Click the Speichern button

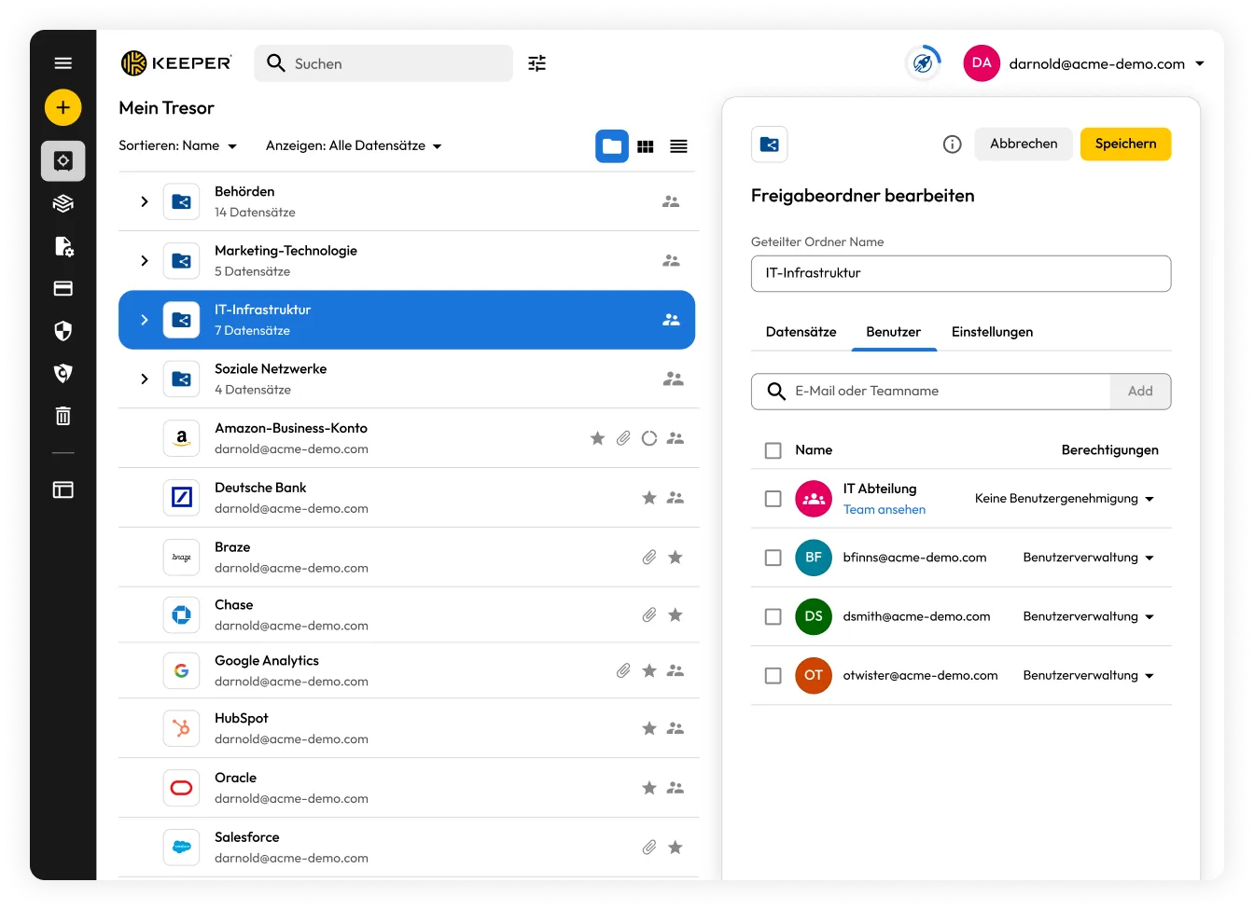coord(1125,144)
